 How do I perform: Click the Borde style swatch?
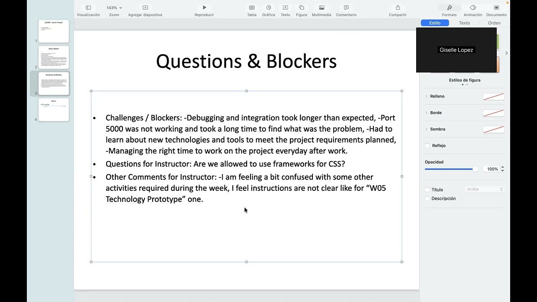(x=493, y=113)
